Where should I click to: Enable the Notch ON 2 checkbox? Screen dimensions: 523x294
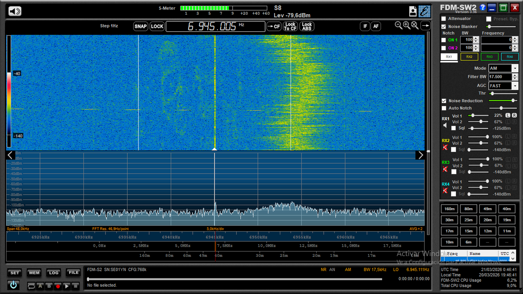(x=444, y=48)
